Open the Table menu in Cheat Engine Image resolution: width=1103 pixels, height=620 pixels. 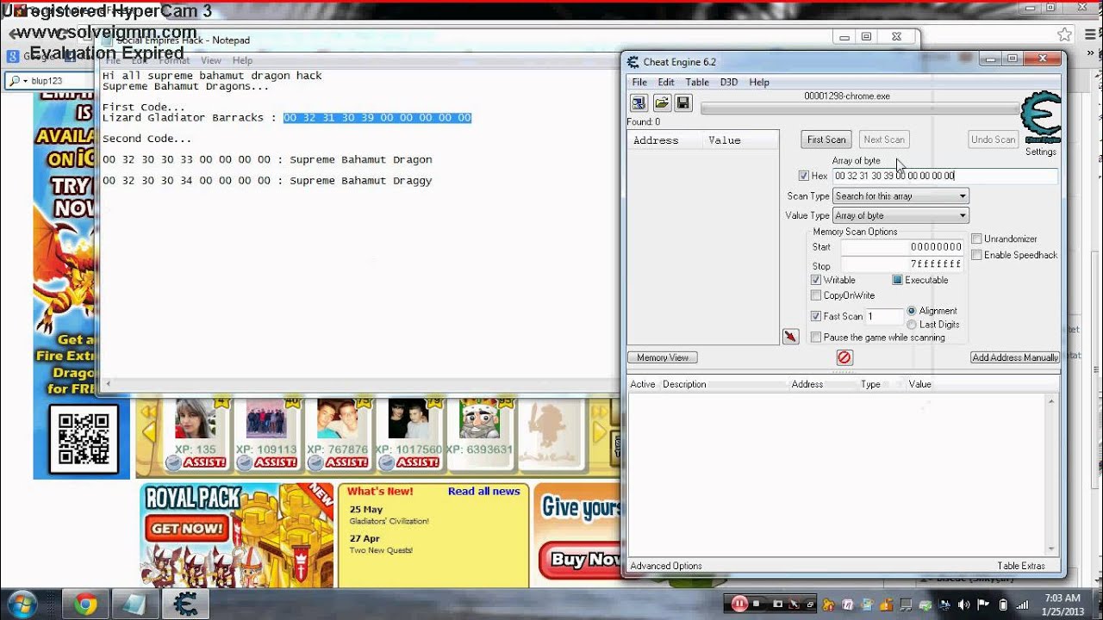point(697,82)
